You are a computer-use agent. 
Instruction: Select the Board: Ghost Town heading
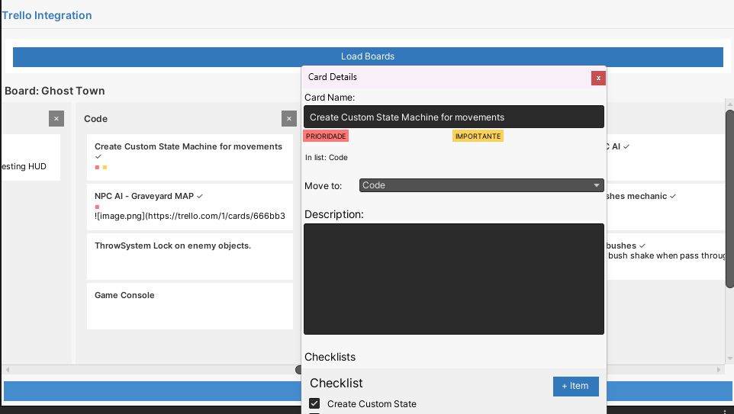coord(55,91)
